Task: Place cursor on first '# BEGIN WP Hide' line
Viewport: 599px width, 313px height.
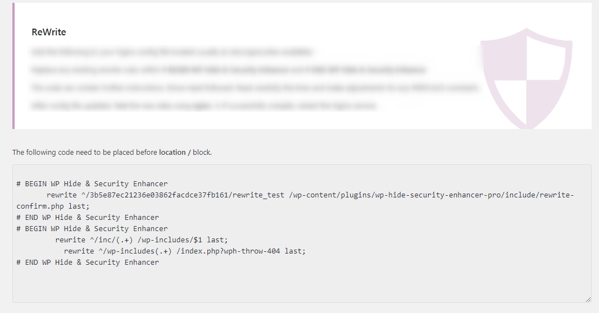Action: click(92, 184)
